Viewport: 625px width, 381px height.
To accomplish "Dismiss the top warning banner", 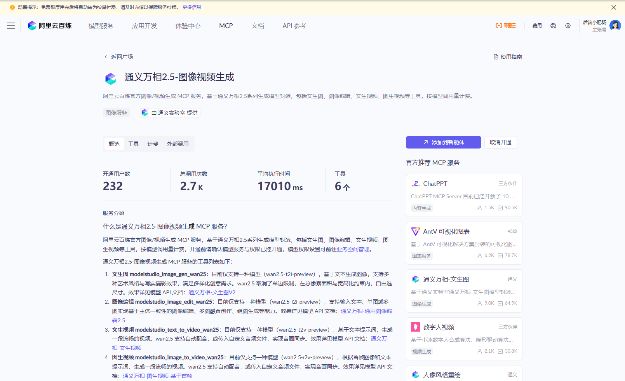I will tap(614, 7).
